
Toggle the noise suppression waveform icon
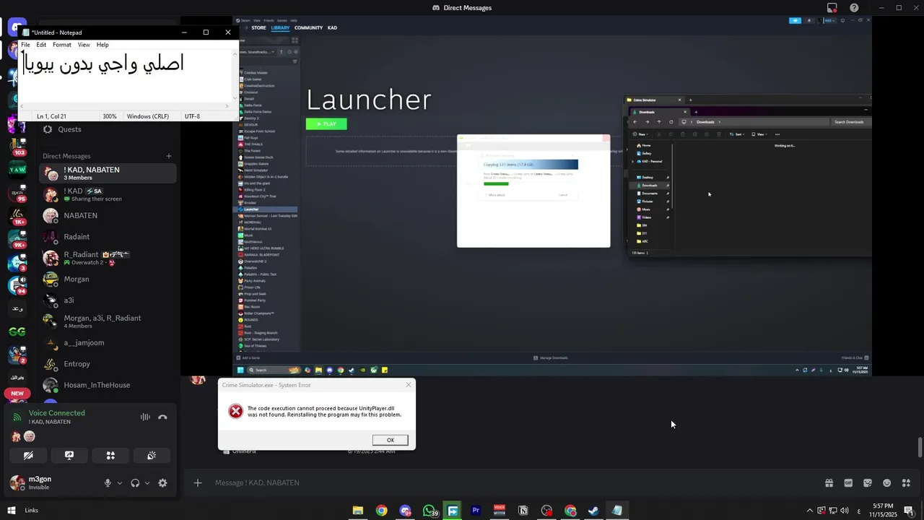145,417
